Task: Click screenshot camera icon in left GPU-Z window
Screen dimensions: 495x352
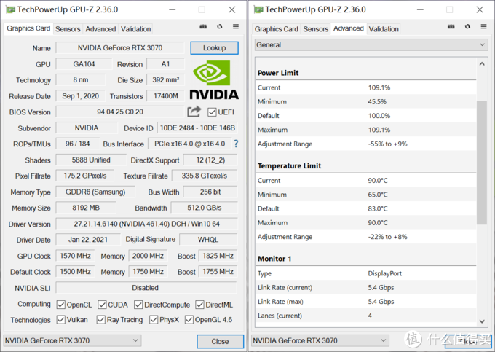Action: coord(203,26)
